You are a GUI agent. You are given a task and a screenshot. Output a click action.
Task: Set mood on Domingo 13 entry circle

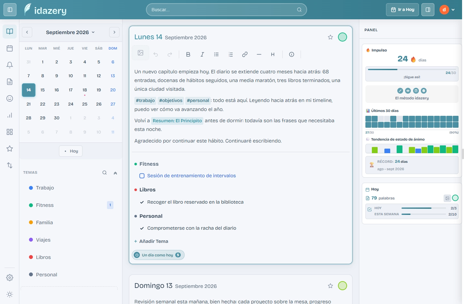343,286
